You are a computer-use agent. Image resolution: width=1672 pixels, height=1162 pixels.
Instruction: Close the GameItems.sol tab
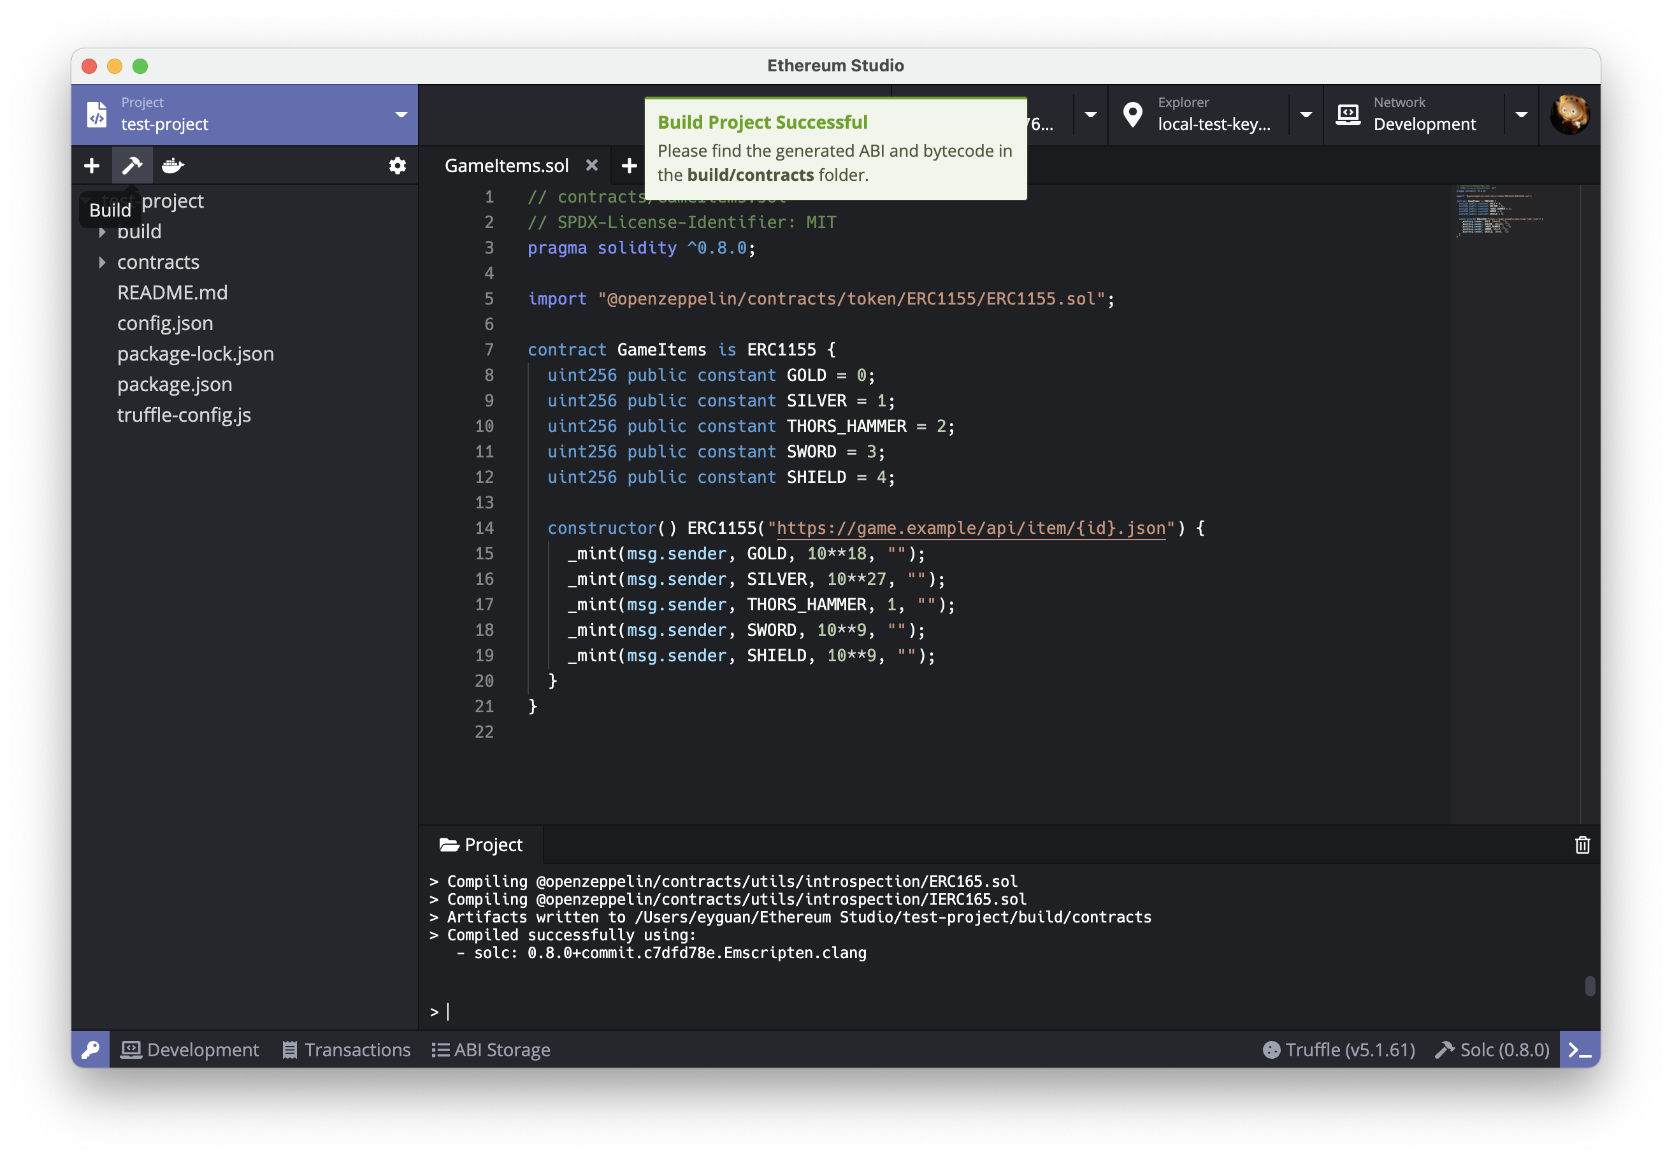pyautogui.click(x=592, y=165)
